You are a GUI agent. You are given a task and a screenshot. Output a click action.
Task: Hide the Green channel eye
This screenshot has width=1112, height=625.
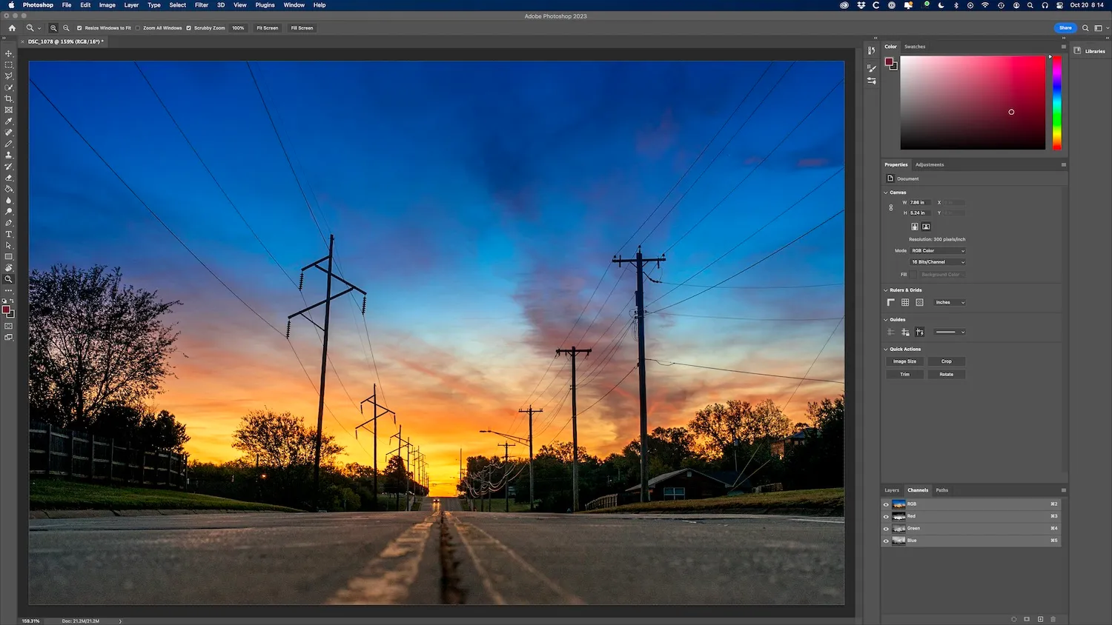(x=886, y=529)
